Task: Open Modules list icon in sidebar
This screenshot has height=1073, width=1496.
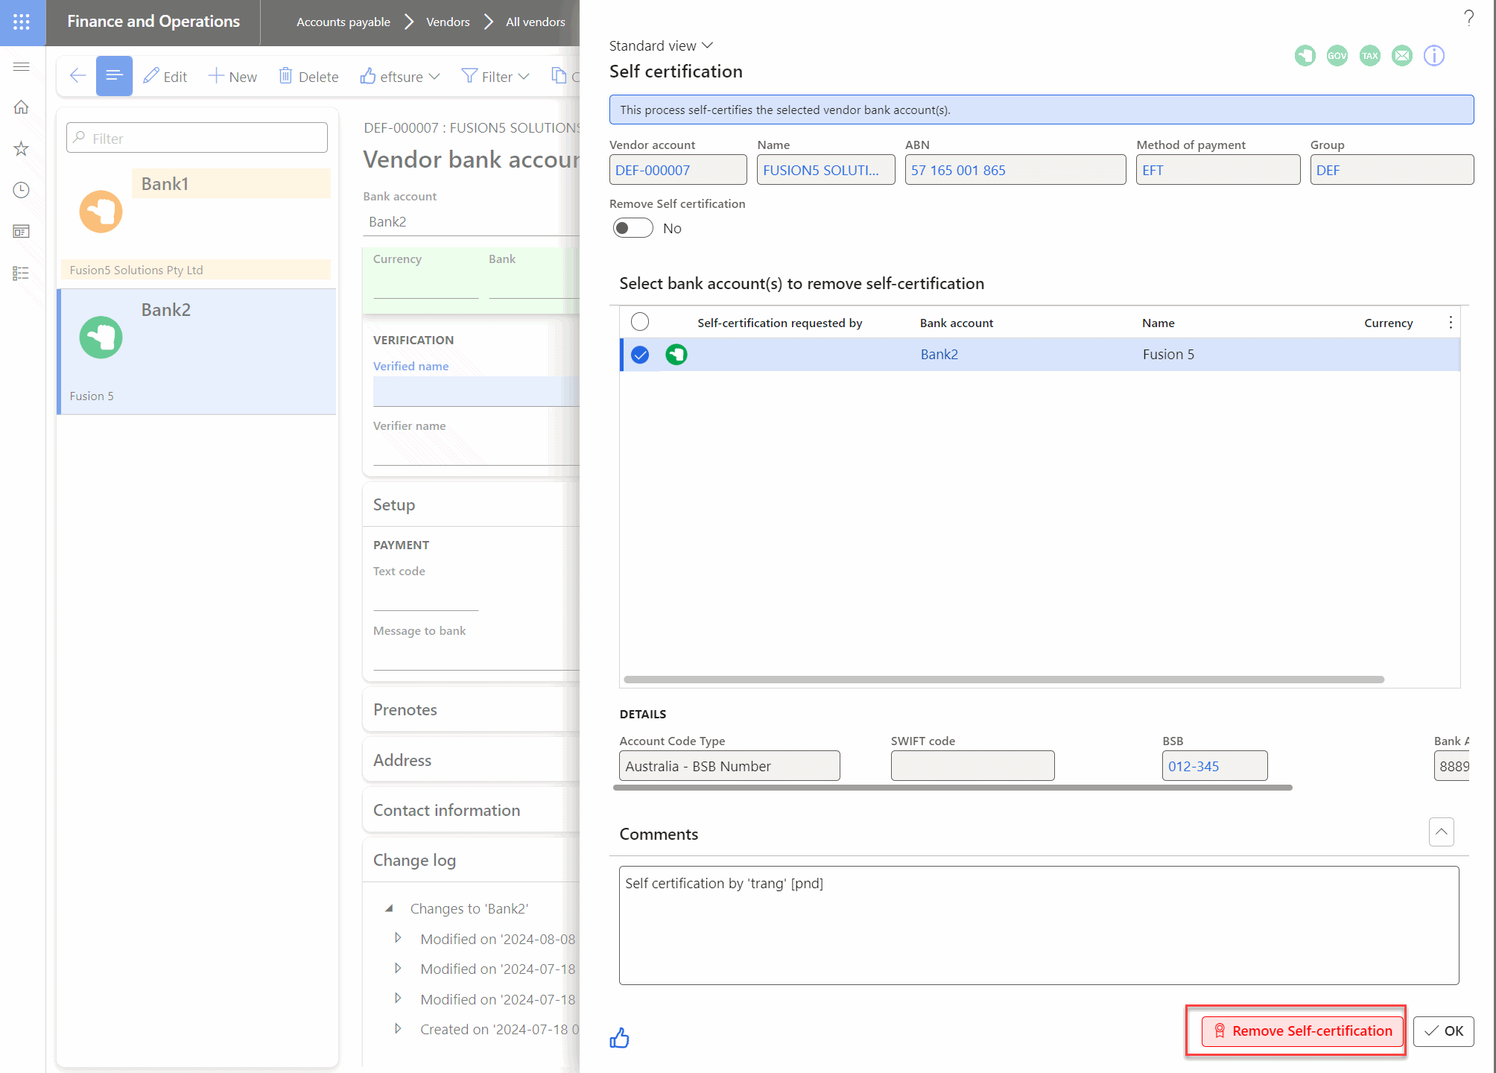Action: pyautogui.click(x=22, y=273)
